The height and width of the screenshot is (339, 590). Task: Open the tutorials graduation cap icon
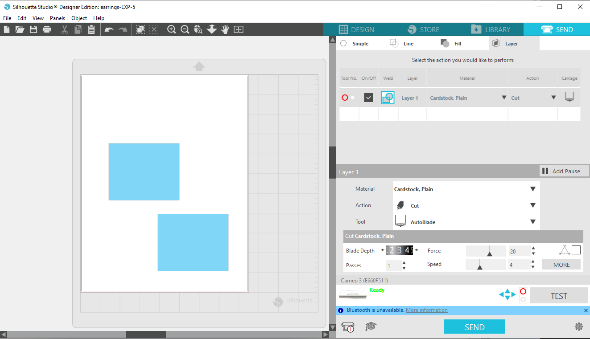(x=371, y=327)
